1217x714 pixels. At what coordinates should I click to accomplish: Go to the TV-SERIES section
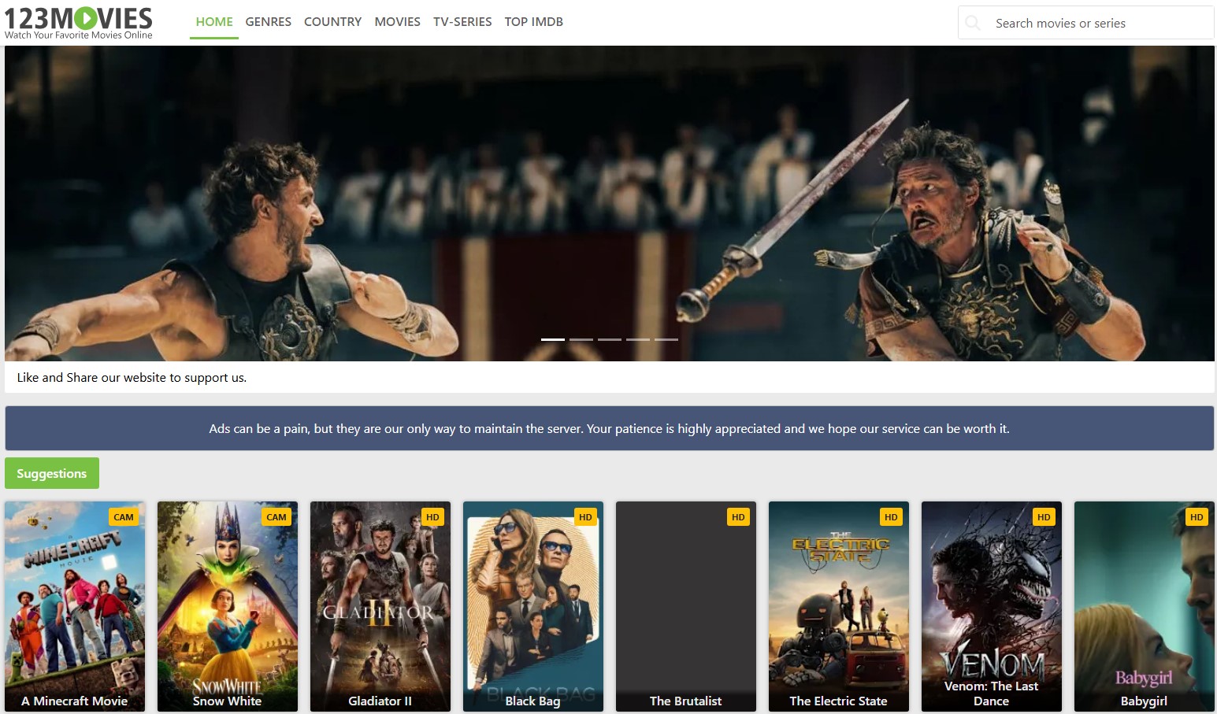[462, 22]
